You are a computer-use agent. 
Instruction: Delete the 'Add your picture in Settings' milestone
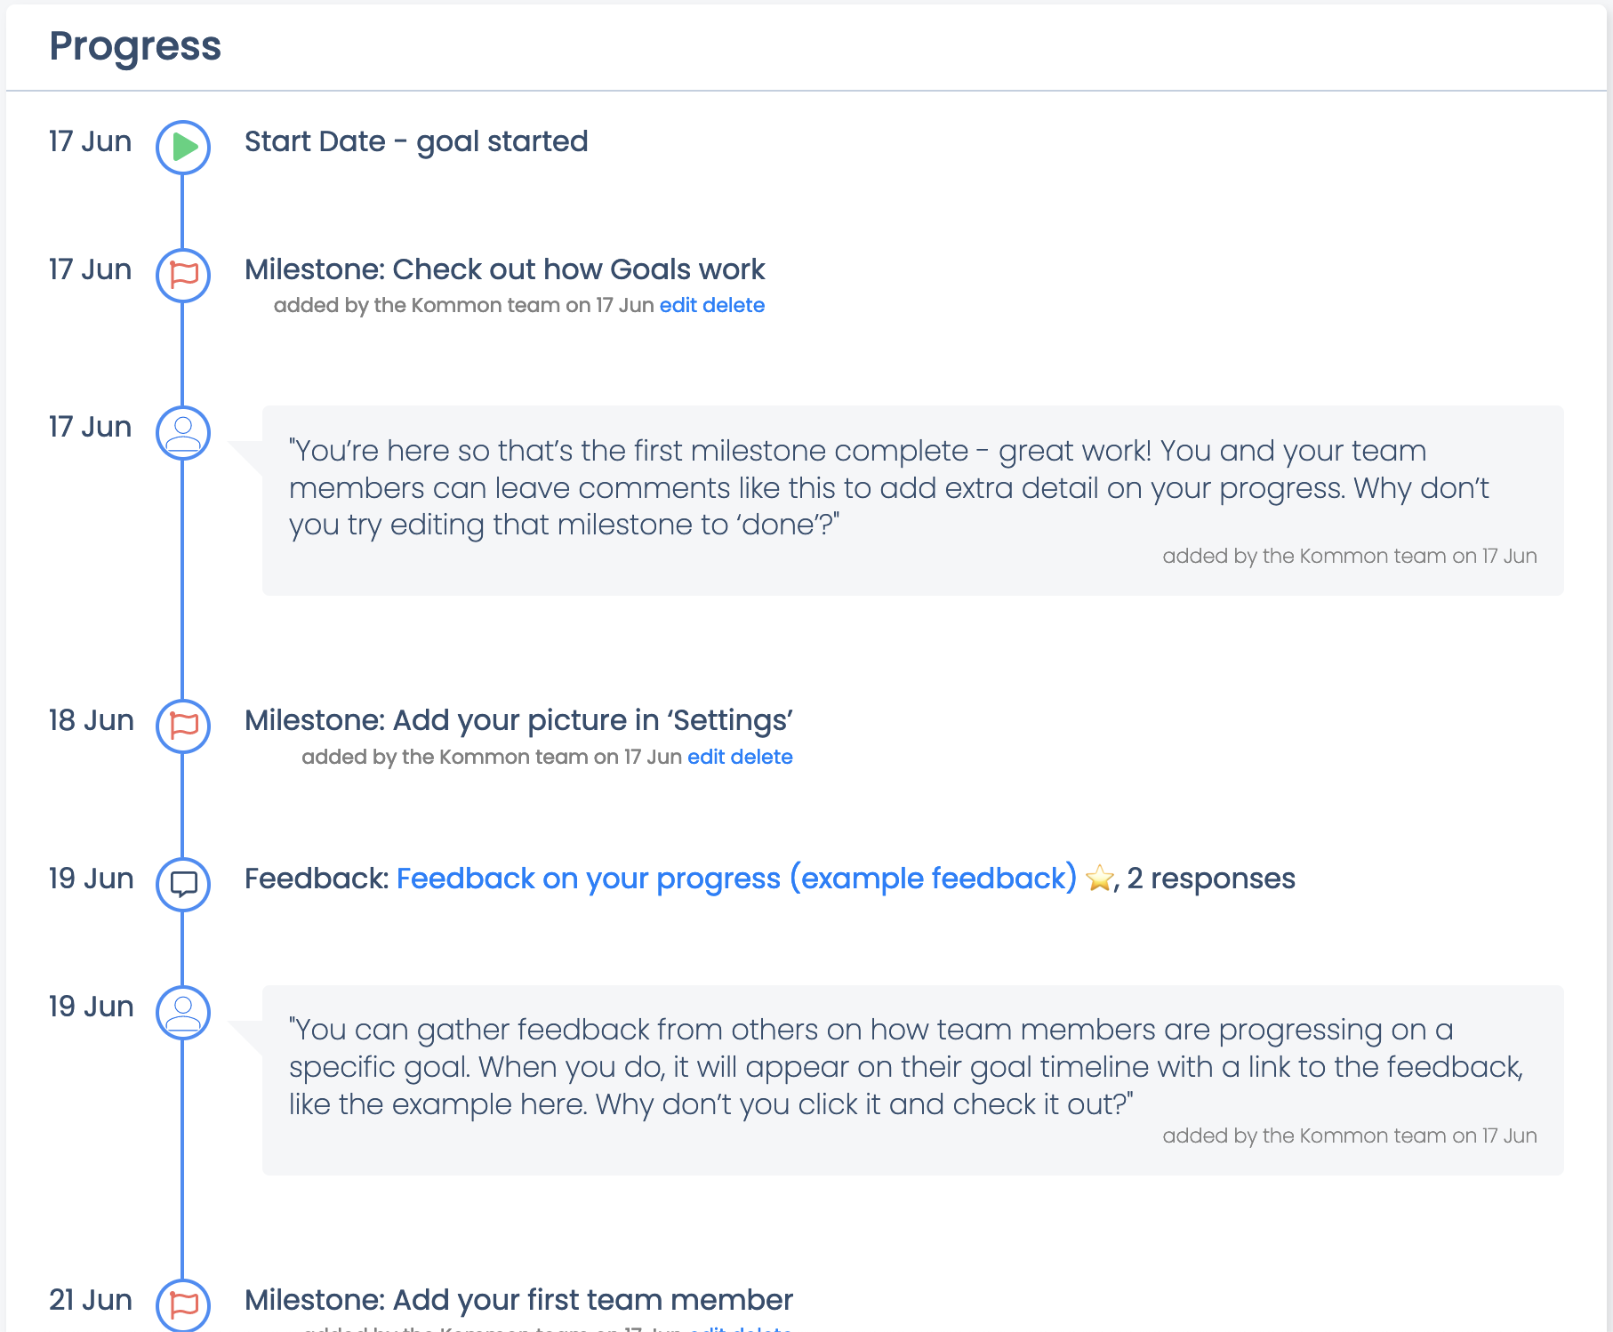tap(762, 757)
